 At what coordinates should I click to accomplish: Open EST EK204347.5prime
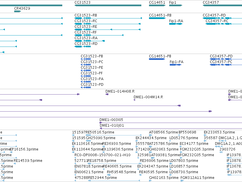(153, 166)
